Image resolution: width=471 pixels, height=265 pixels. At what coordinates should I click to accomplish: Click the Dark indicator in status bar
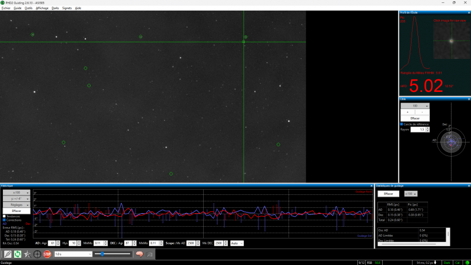click(447, 263)
